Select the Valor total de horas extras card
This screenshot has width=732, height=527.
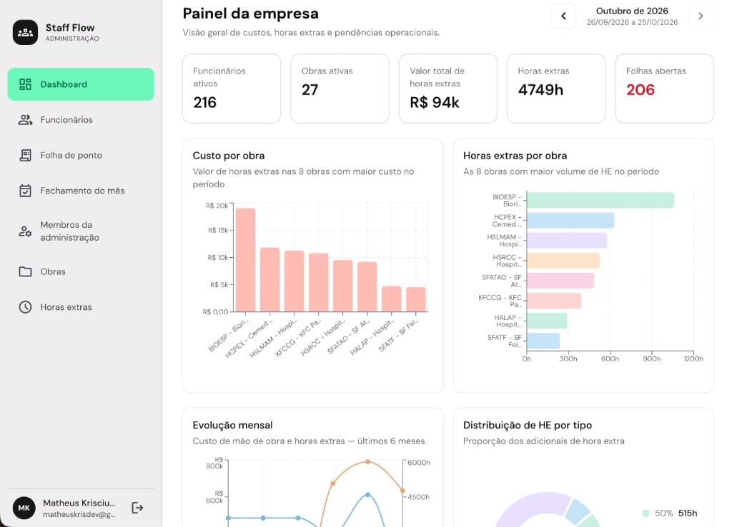click(448, 89)
